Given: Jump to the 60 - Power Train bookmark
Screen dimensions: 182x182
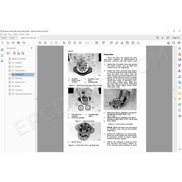Looking at the screenshot, I should click(x=18, y=82).
